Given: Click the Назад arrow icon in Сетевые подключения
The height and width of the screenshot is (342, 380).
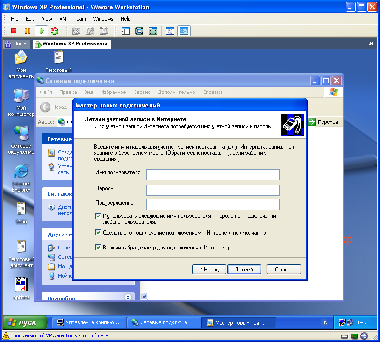Looking at the screenshot, I should (x=45, y=107).
